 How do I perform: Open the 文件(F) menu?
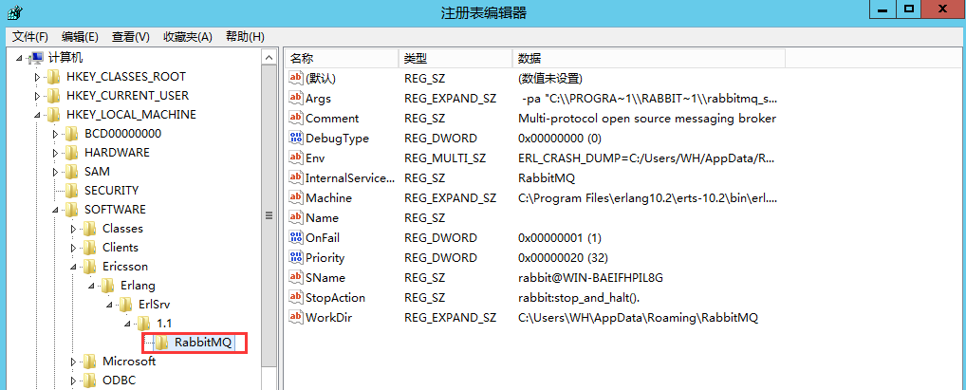29,37
